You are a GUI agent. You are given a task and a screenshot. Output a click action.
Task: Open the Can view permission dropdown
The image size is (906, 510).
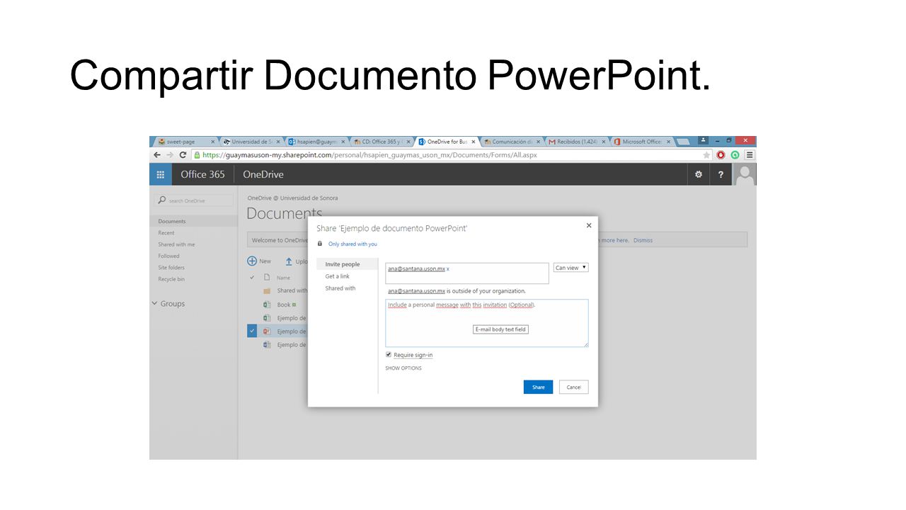coord(570,268)
